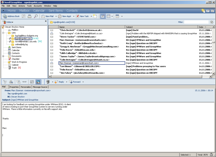216x157 pixels.
Task: Click the Reply button
Action: pyautogui.click(x=59, y=82)
